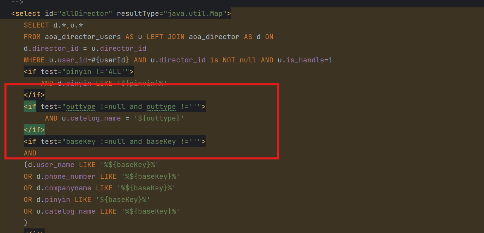Click "null" right after the NOT keyword
Image resolution: width=484 pixels, height=233 pixels.
(248, 60)
